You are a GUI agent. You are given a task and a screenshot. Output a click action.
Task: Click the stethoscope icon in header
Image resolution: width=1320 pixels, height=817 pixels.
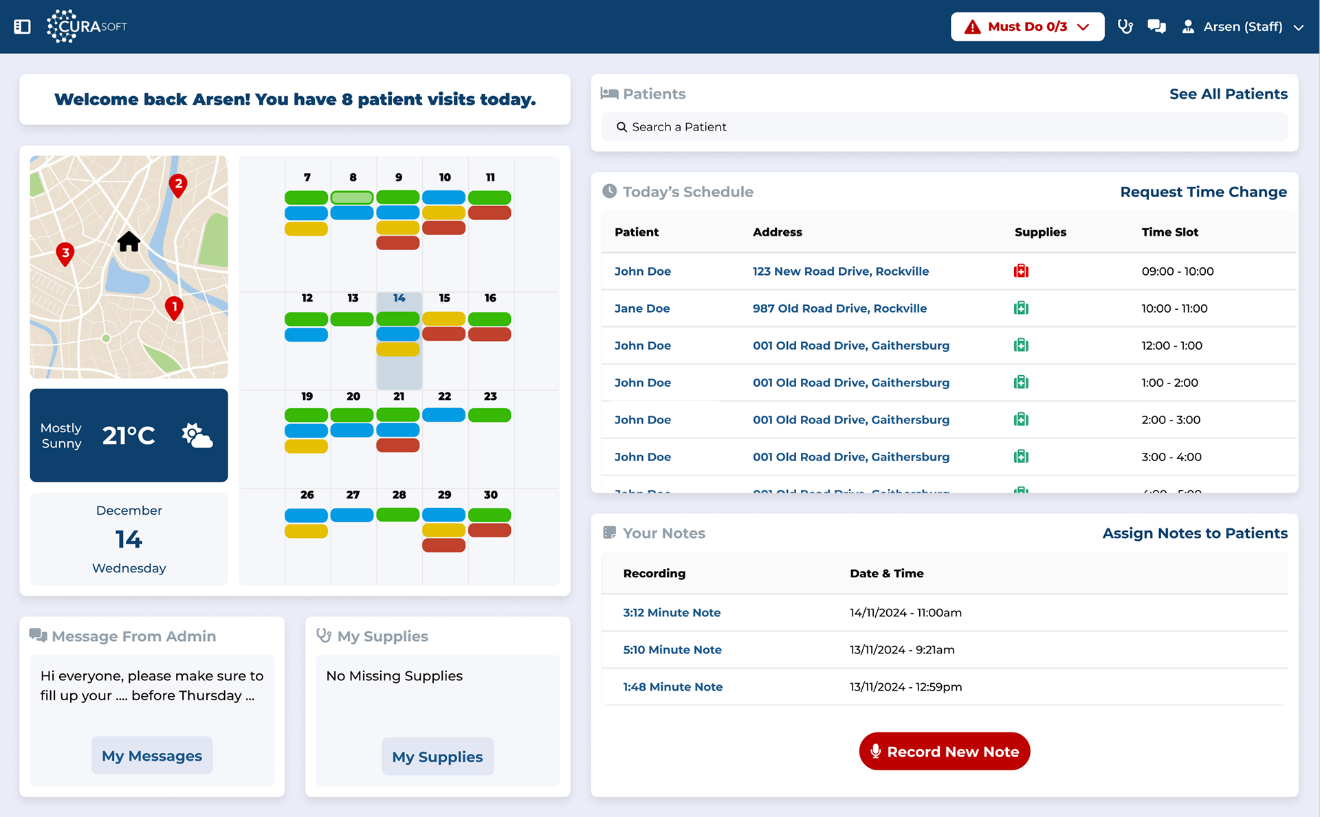(1125, 27)
